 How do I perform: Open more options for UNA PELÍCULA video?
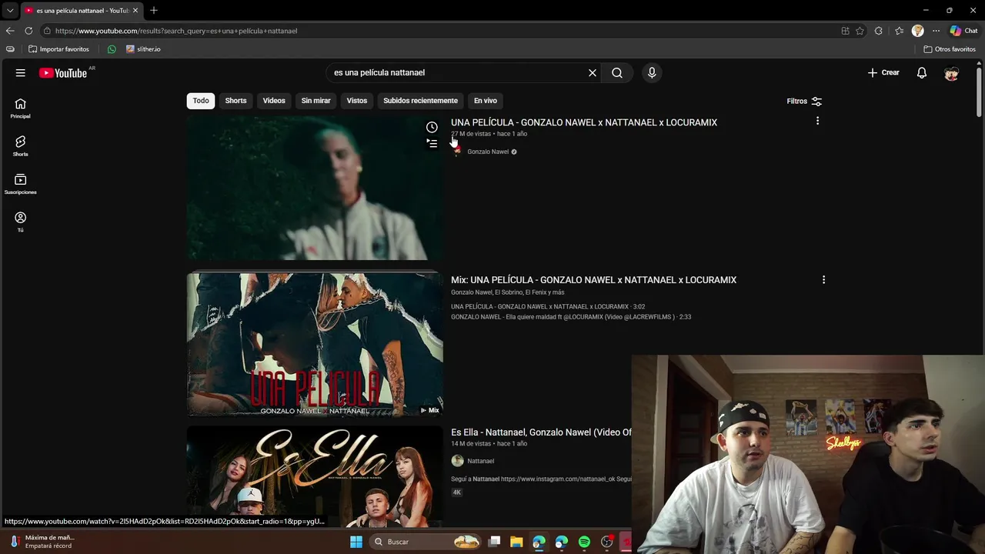click(x=817, y=121)
